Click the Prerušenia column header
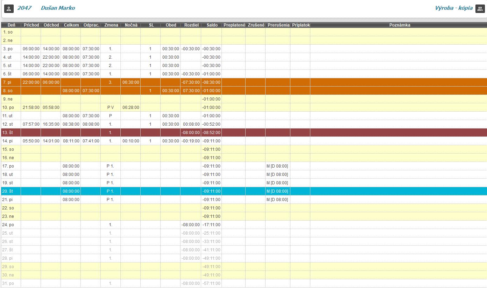 [x=278, y=25]
